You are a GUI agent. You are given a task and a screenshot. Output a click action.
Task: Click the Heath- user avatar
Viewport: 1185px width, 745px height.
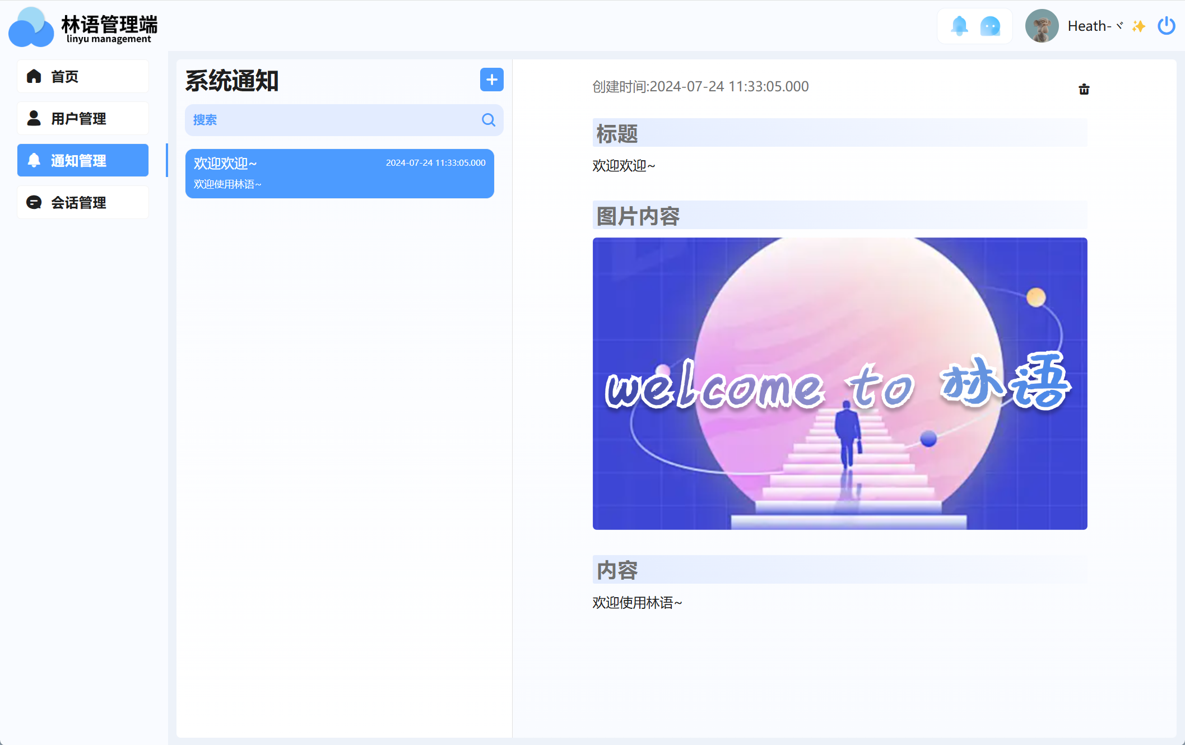pos(1042,26)
